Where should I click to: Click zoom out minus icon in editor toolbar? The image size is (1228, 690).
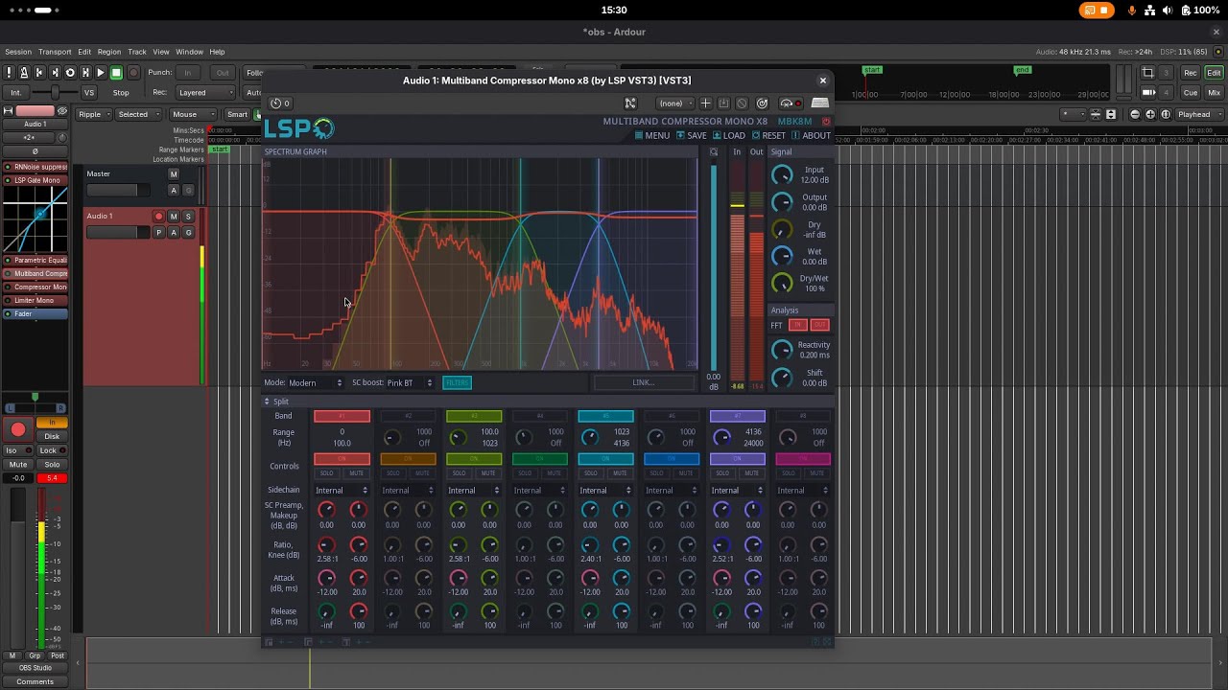tap(1136, 114)
